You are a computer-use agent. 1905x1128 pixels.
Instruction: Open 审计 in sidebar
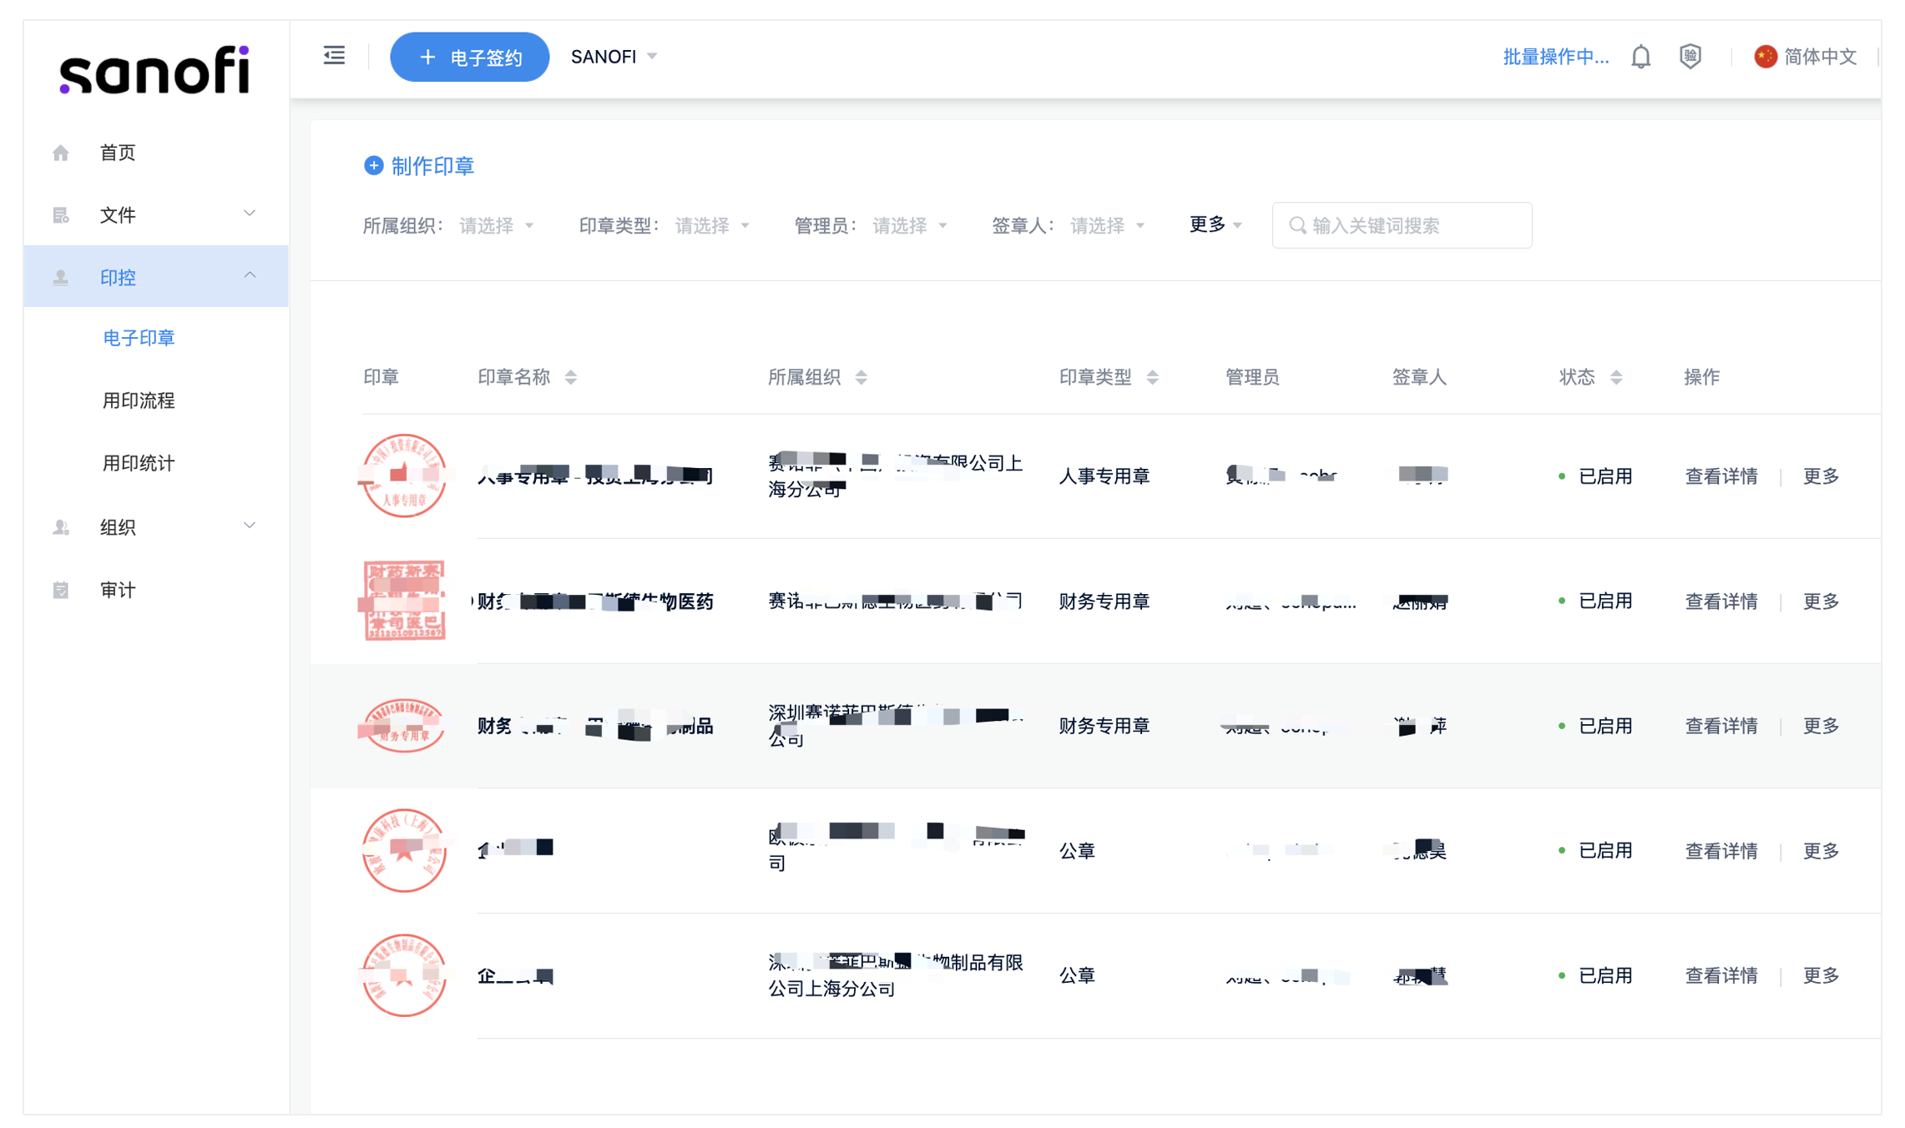pyautogui.click(x=118, y=590)
